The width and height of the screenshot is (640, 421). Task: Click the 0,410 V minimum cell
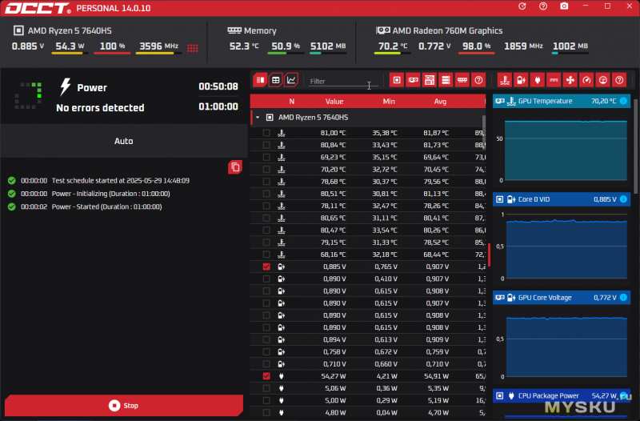(386, 279)
